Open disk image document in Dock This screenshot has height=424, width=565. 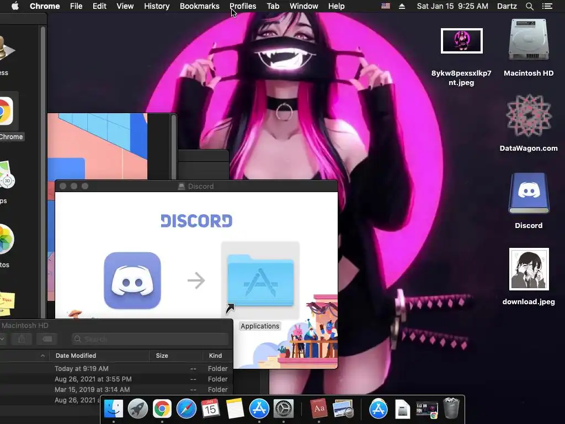[402, 410]
